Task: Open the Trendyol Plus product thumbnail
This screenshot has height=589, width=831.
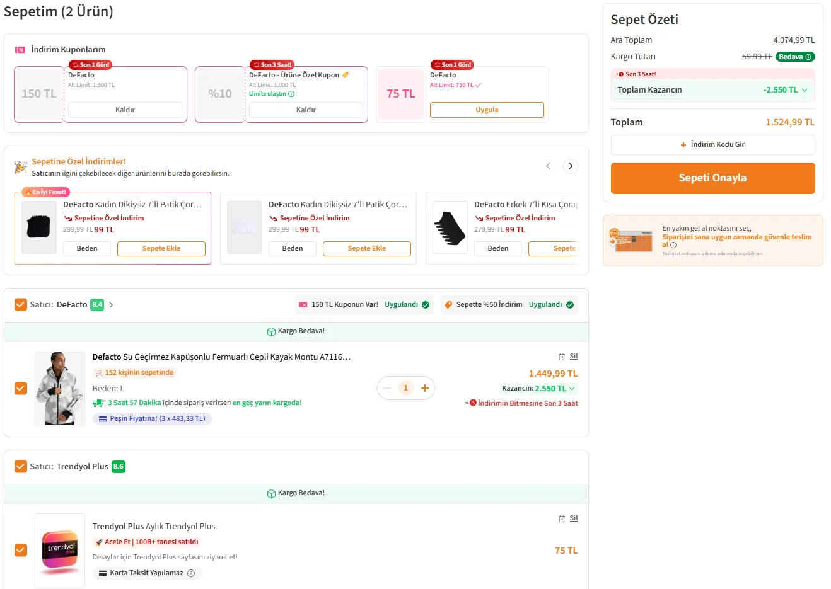Action: 60,551
